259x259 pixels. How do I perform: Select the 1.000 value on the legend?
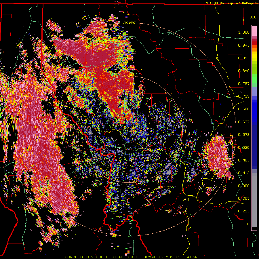pyautogui.click(x=244, y=32)
